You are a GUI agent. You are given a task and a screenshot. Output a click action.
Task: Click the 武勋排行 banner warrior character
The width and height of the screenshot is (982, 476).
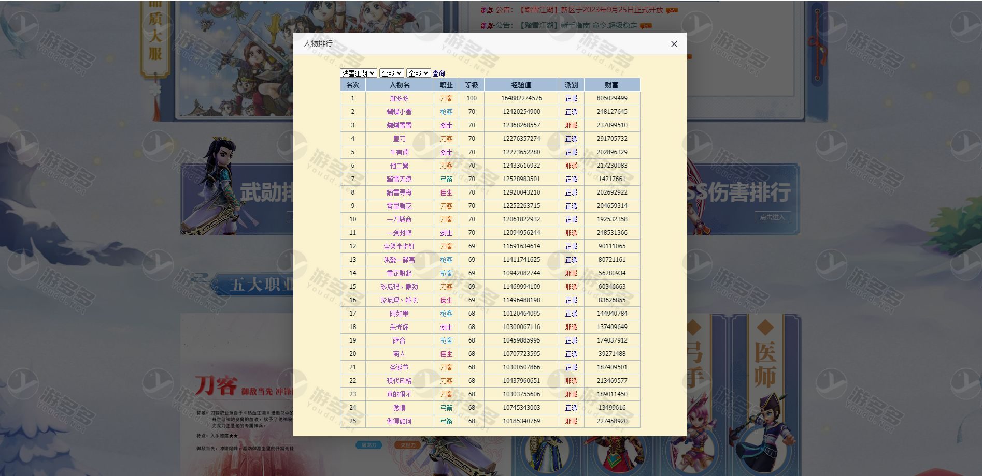220,186
